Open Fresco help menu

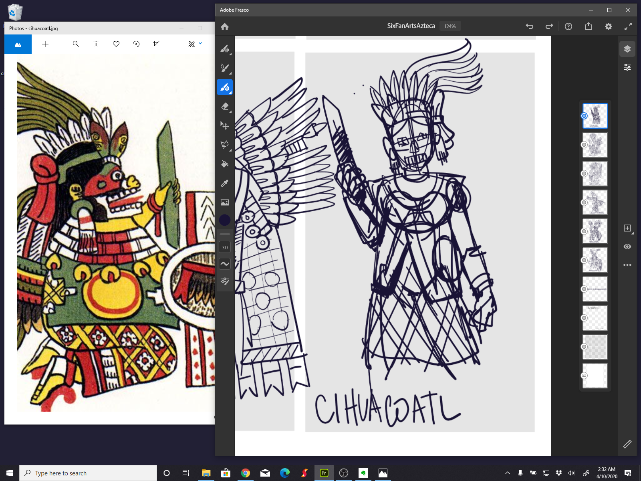(568, 26)
